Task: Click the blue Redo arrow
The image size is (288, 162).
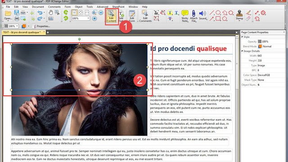Action: [40, 18]
